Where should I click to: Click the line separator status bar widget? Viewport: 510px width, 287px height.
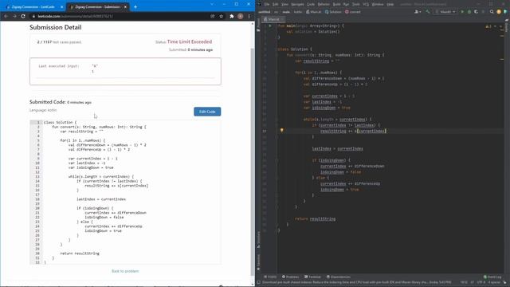[x=472, y=282]
